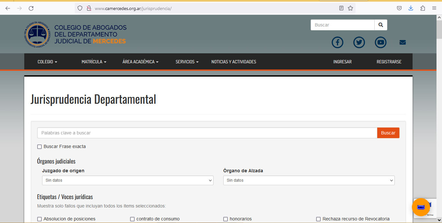
Task: Open the YouTube channel icon
Action: (381, 42)
